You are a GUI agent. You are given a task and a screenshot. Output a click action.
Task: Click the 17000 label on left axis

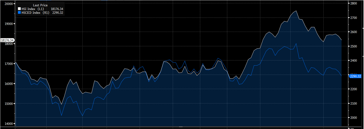coord(9,64)
